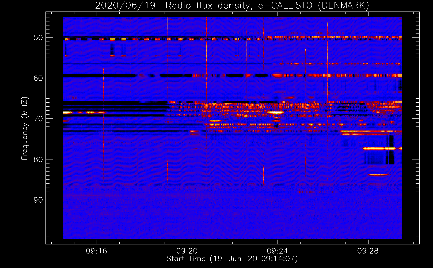Click the 'Frequency (MHZ)' axis label
The image size is (433, 268).
point(25,129)
